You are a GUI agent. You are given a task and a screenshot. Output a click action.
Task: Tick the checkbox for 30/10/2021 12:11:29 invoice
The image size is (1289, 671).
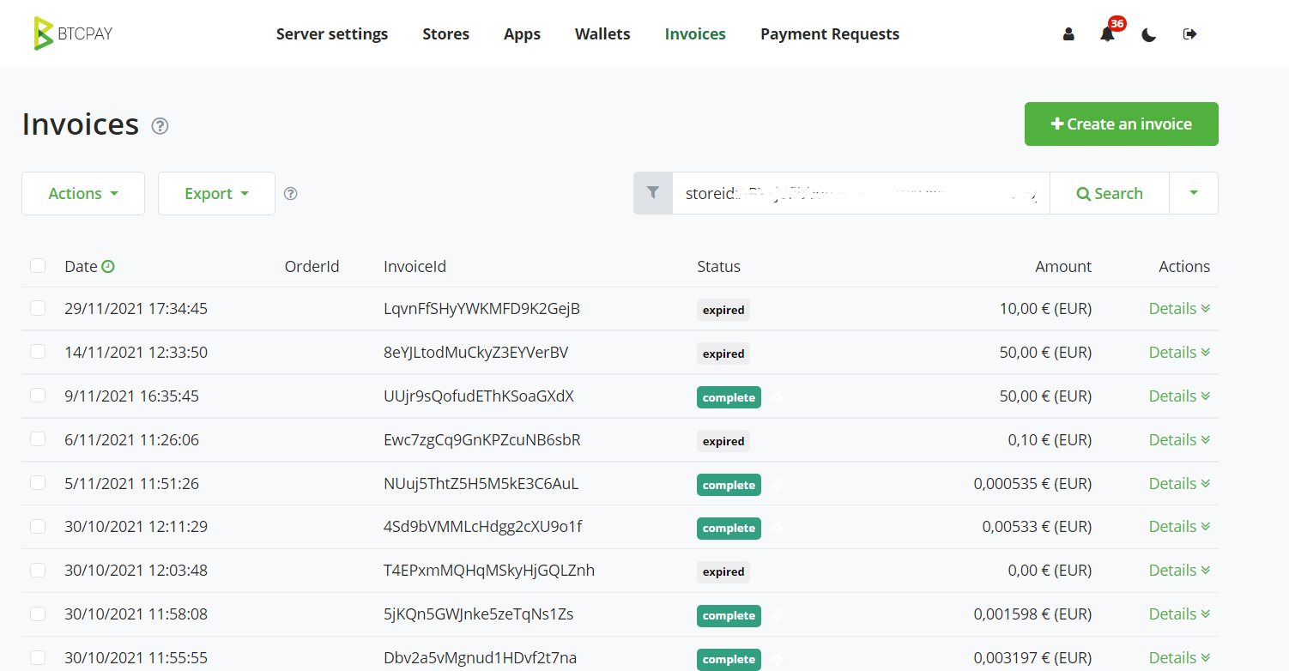[38, 526]
